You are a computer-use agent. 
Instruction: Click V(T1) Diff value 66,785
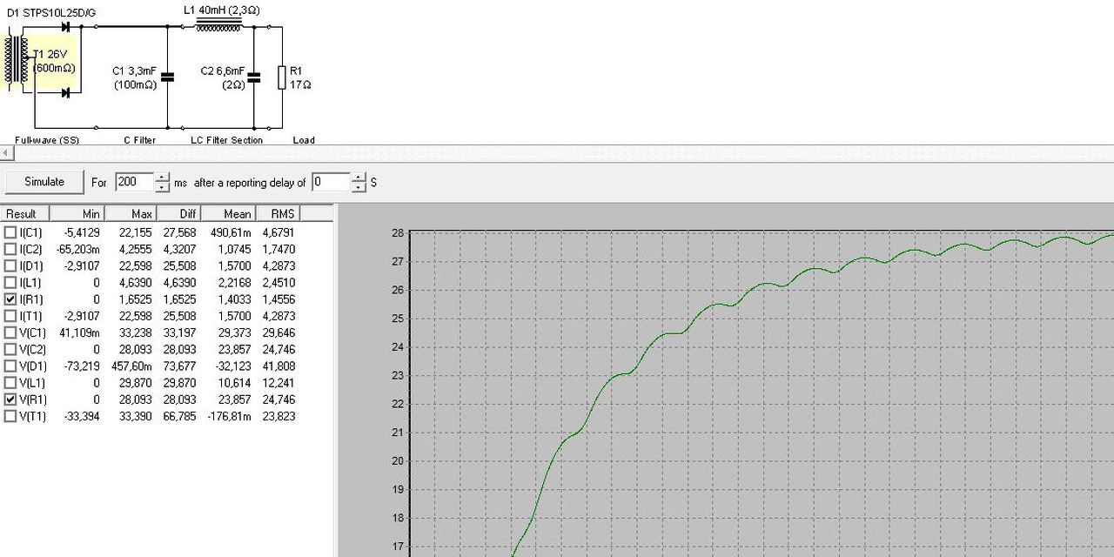click(x=182, y=416)
